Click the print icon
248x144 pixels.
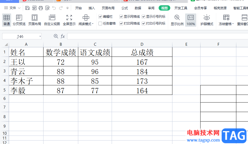(x=41, y=8)
